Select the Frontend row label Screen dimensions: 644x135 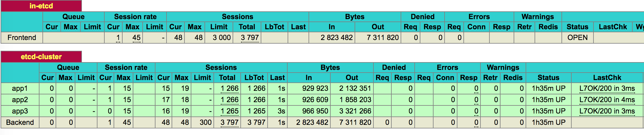[x=22, y=38]
